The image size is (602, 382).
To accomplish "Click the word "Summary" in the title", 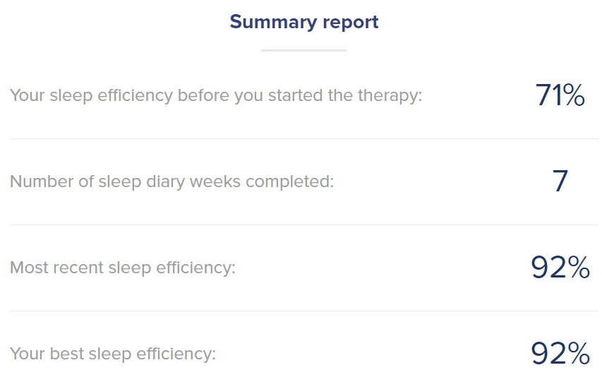I will pos(271,22).
